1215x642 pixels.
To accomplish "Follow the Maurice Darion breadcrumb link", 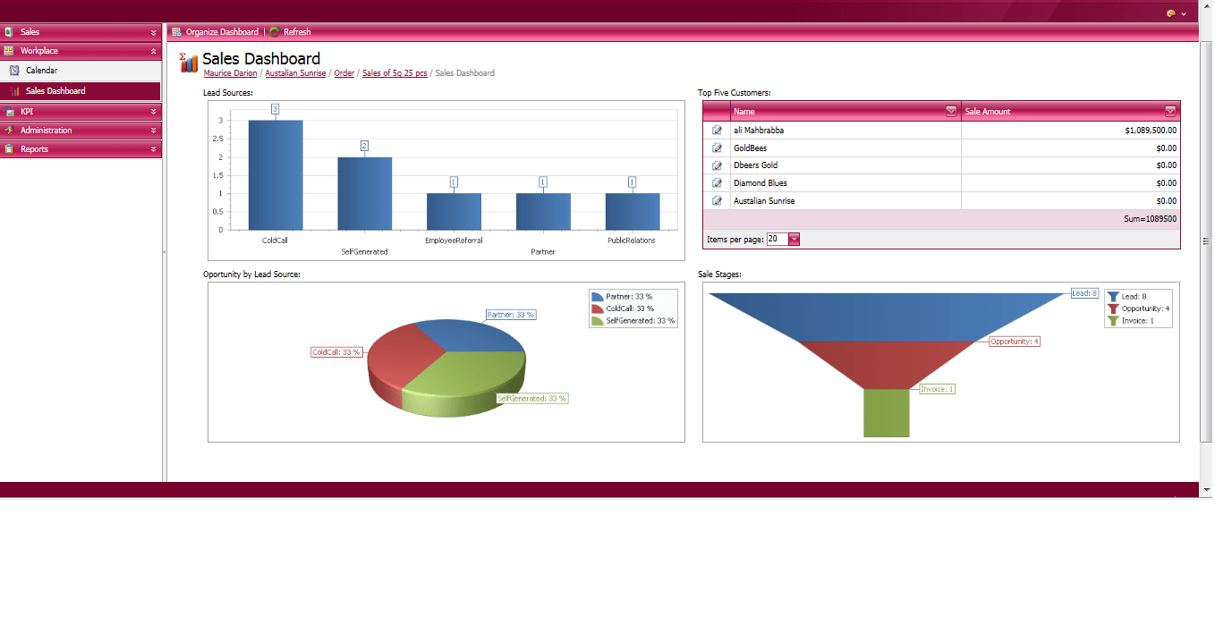I will [230, 73].
